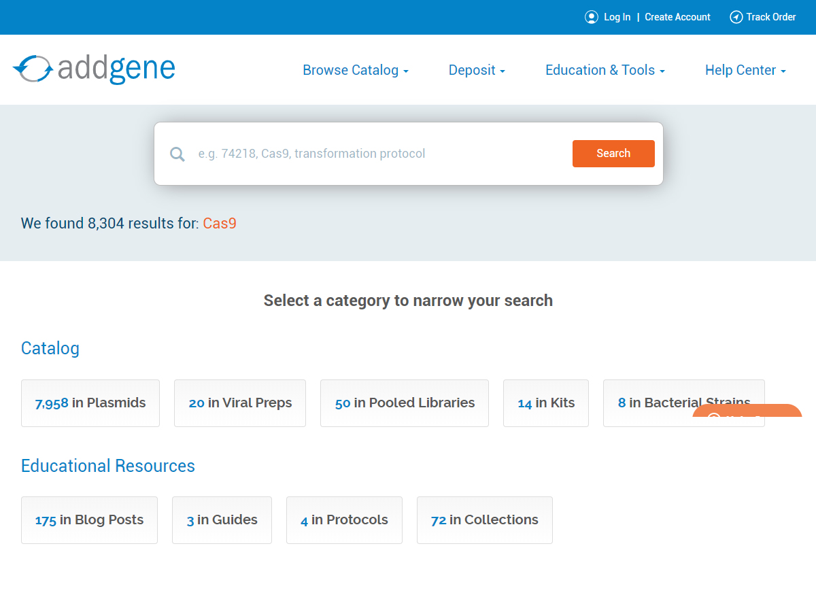816x612 pixels.
Task: Click the Create Account link
Action: coord(677,17)
